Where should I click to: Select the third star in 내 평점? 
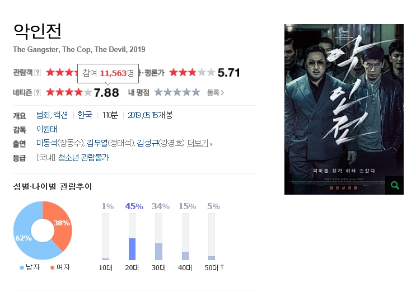tap(177, 92)
